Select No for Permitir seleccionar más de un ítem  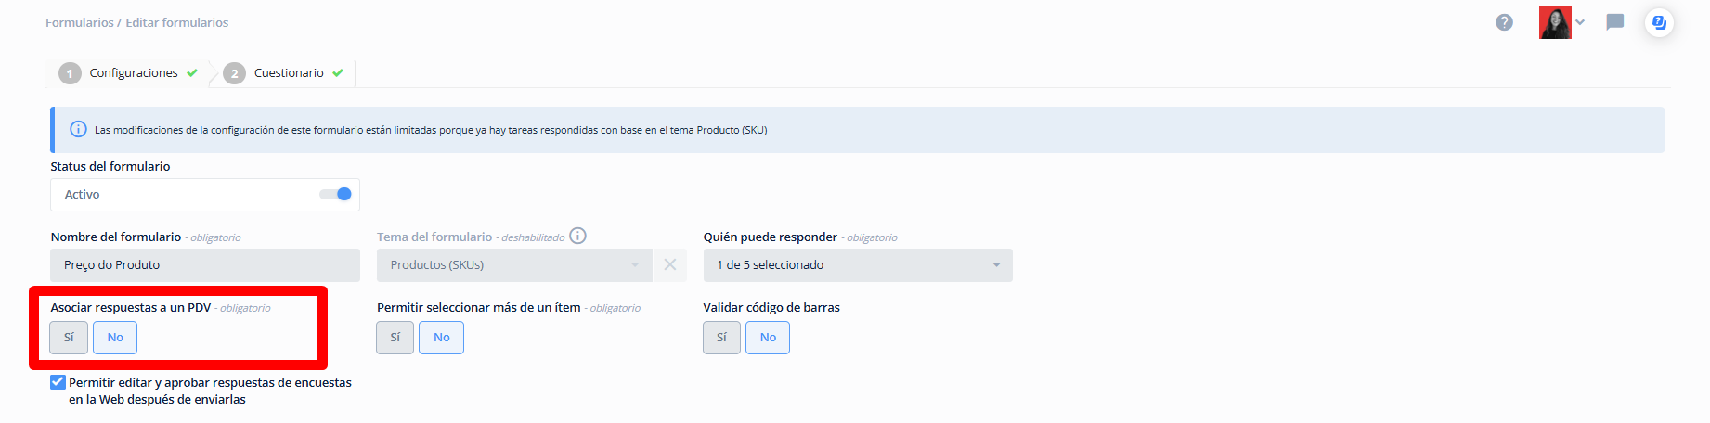click(442, 338)
